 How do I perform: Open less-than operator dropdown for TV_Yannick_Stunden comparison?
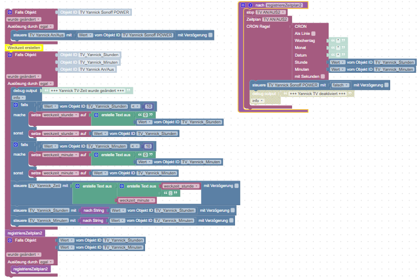(x=135, y=106)
